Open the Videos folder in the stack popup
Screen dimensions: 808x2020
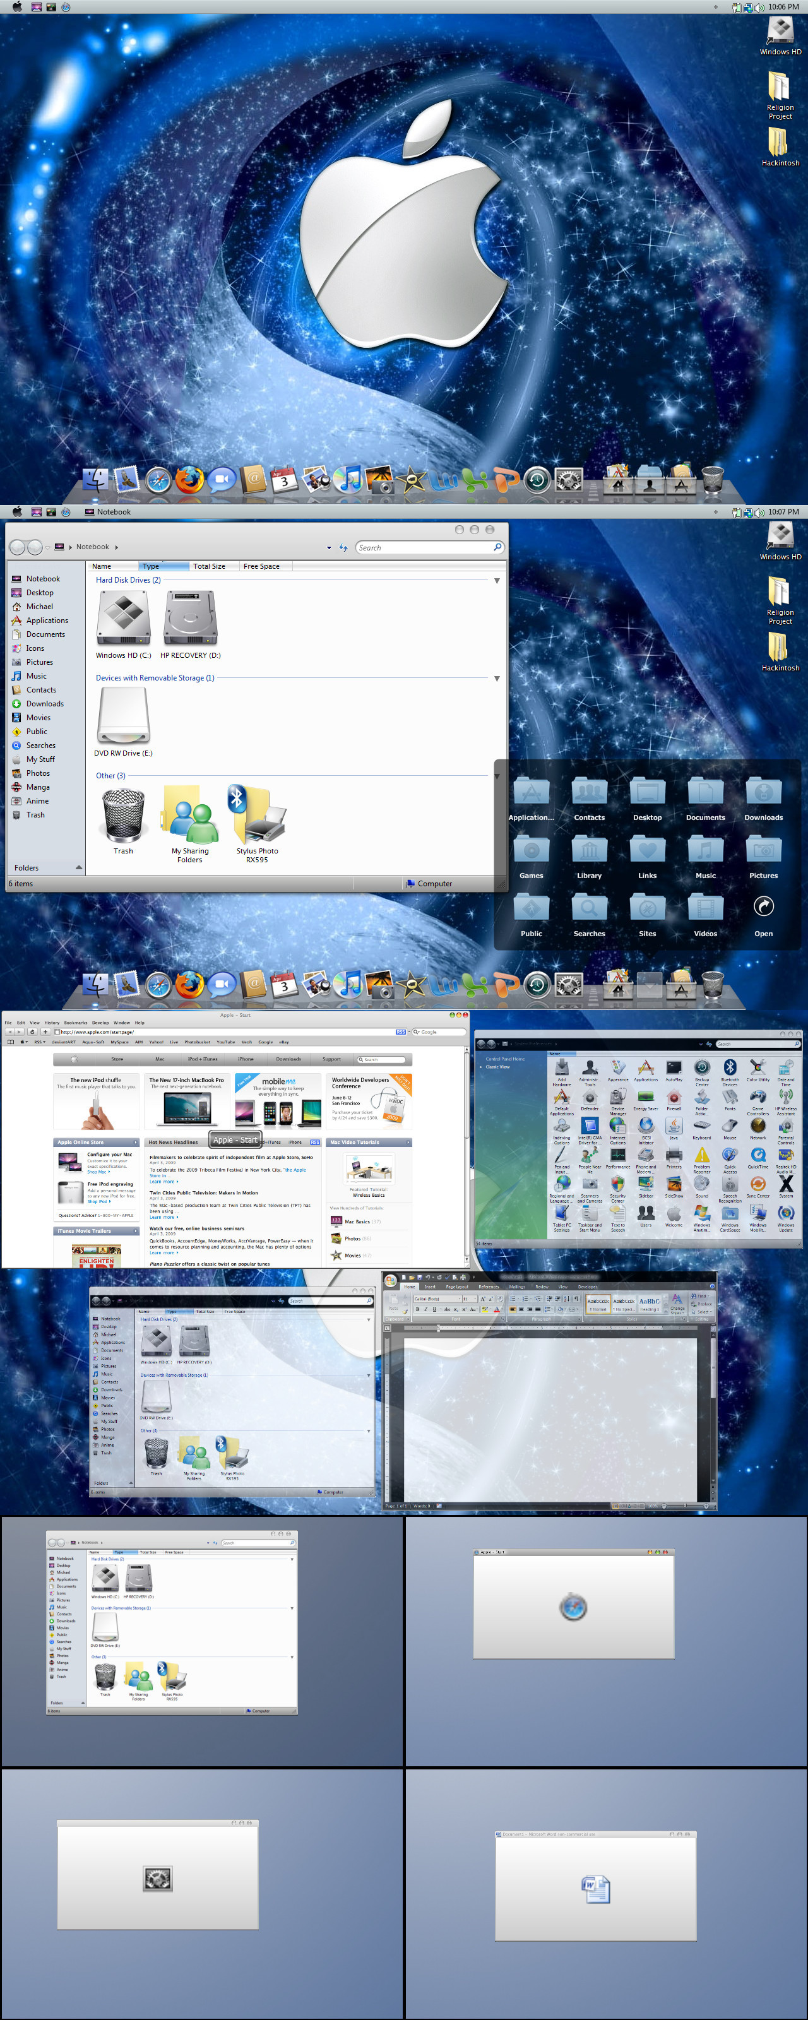(x=705, y=915)
